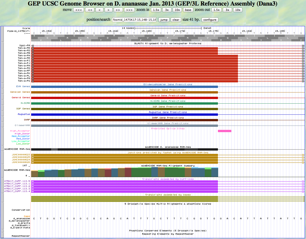Open Genscan Gene Predictions track title
This screenshot has height=239, width=306.
[x=168, y=90]
